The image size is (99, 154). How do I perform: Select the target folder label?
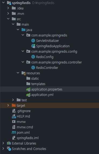pos(21,106)
